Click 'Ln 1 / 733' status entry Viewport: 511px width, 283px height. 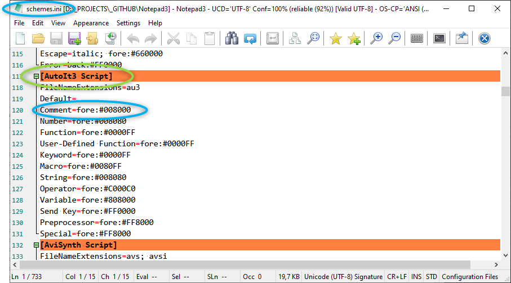(x=26, y=277)
